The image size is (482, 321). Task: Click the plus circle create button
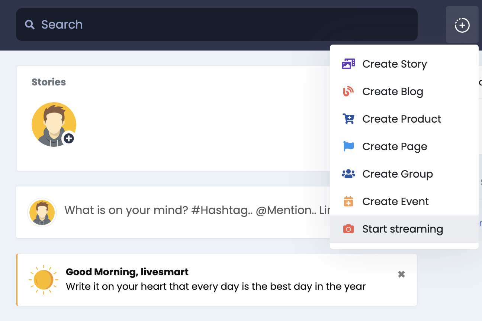point(462,25)
